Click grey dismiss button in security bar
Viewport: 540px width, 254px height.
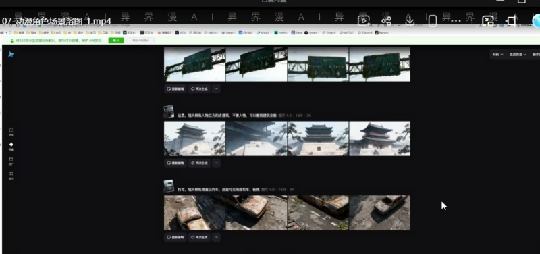click(140, 41)
